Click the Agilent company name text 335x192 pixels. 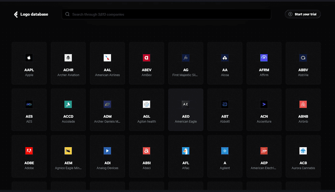225,168
